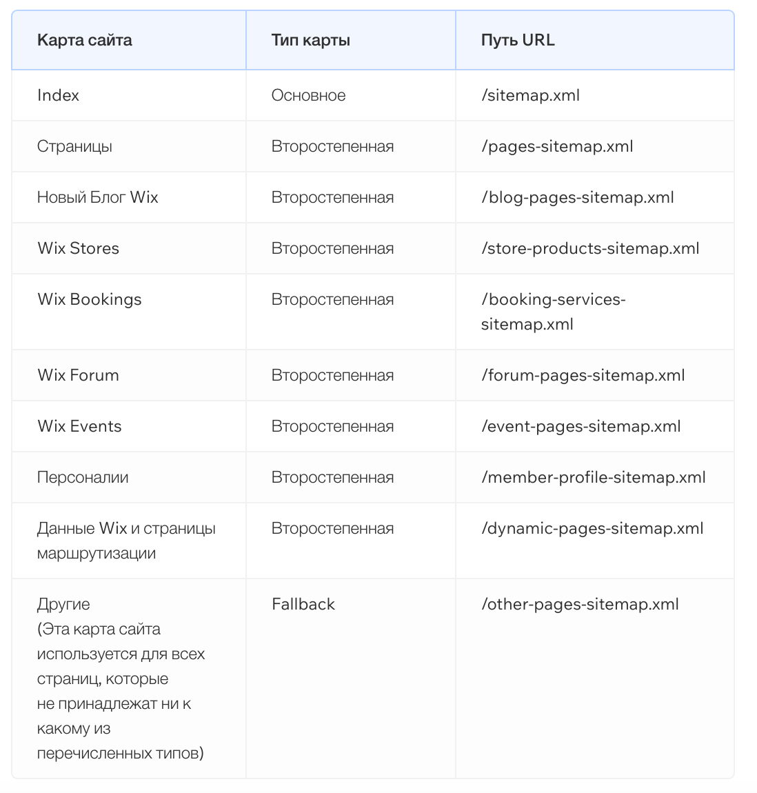Click the /dynamic-pages-sitemap.xml path
The image size is (757, 793).
point(592,528)
